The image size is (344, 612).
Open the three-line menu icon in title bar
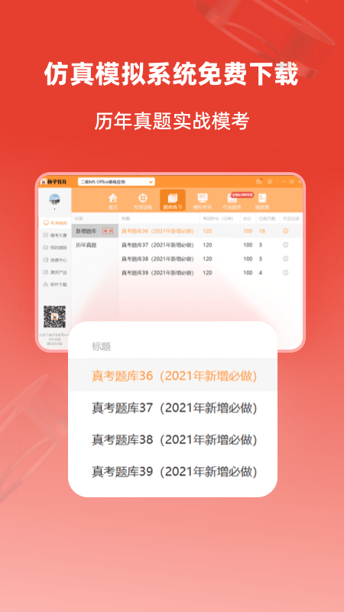(x=270, y=182)
